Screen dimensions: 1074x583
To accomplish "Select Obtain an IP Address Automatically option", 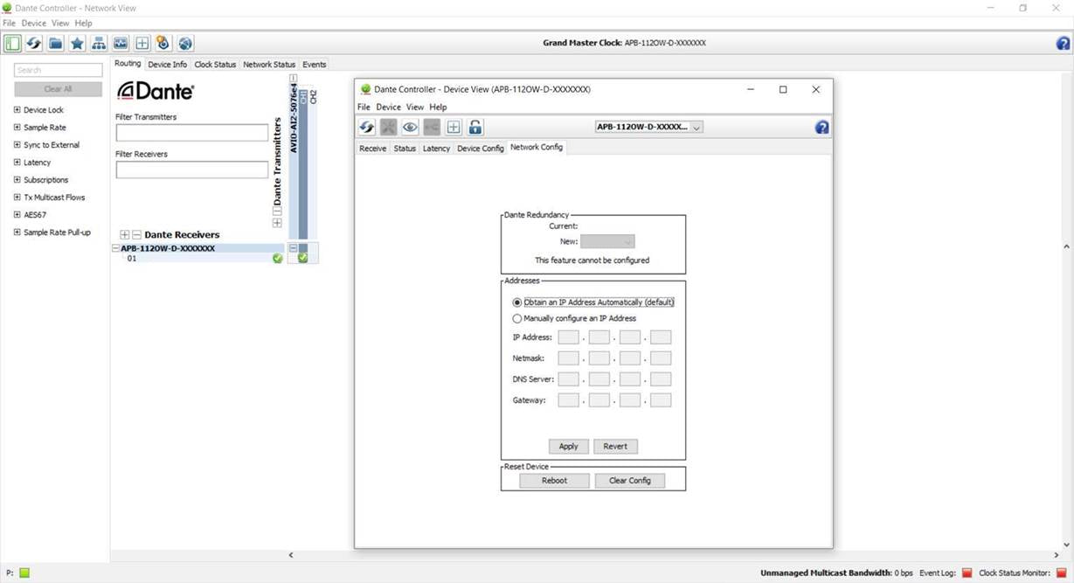I will click(x=517, y=302).
